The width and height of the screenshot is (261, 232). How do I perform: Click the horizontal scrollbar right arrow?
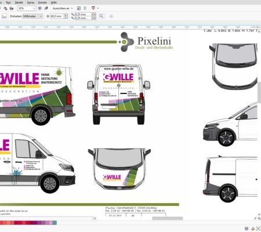(255, 218)
